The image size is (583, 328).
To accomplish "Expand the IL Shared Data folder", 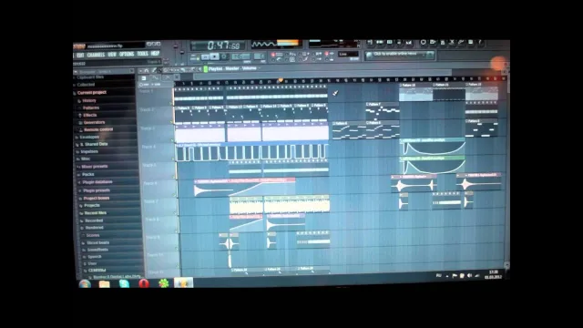I will (94, 144).
